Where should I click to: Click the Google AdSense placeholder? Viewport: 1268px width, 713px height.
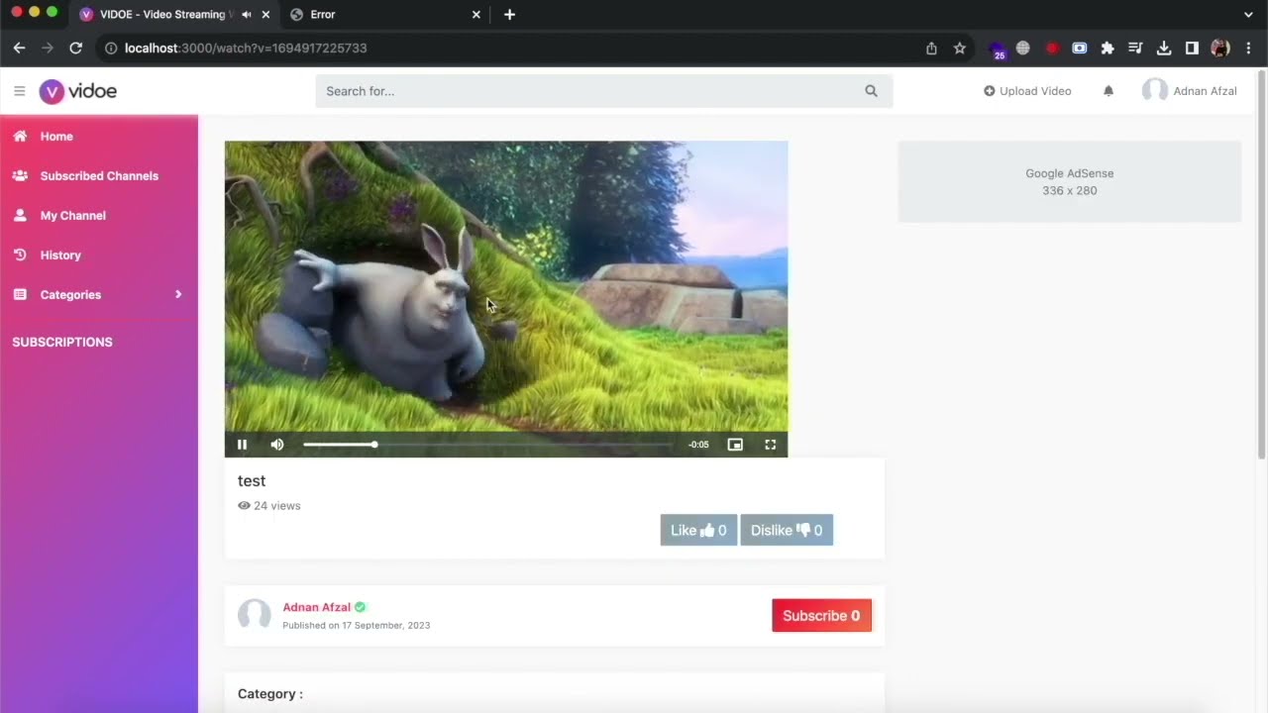tap(1070, 181)
